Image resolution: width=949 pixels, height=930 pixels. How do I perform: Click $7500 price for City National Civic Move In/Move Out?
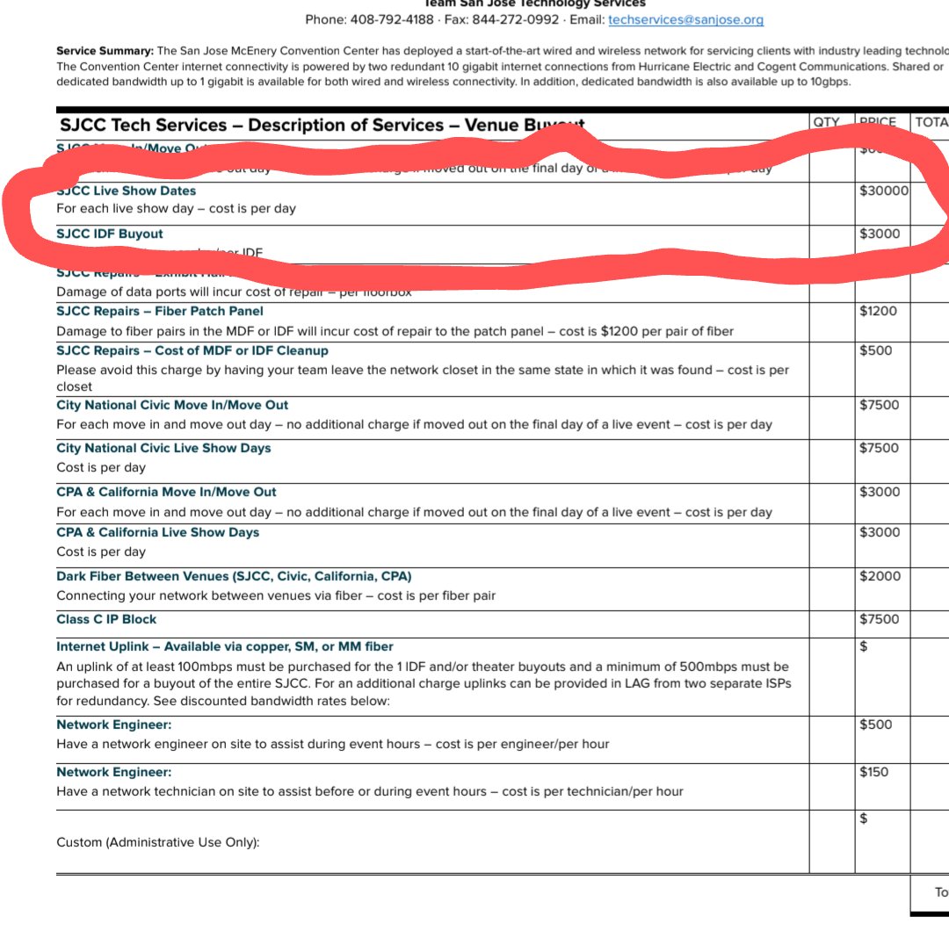[x=880, y=405]
